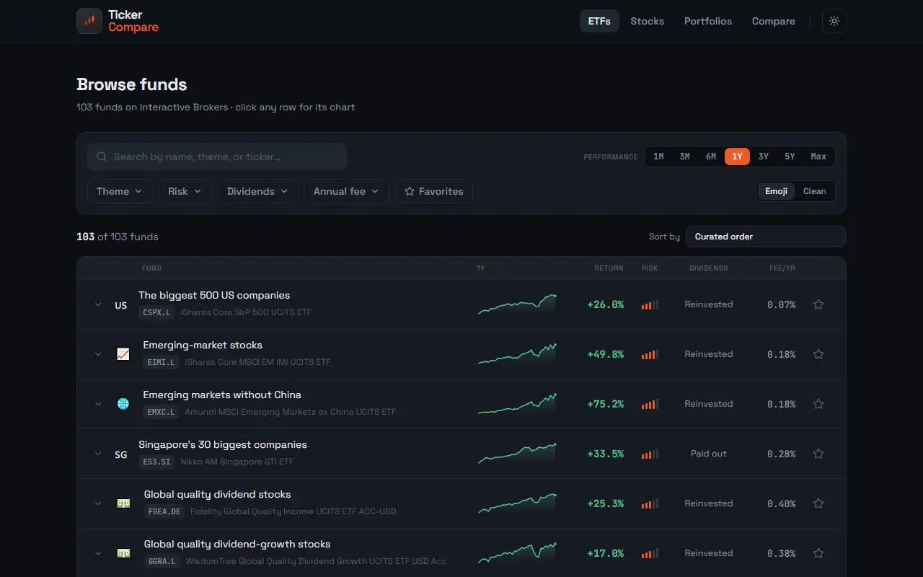Star the CSPX.L fund as favorite
This screenshot has height=577, width=923.
click(818, 304)
